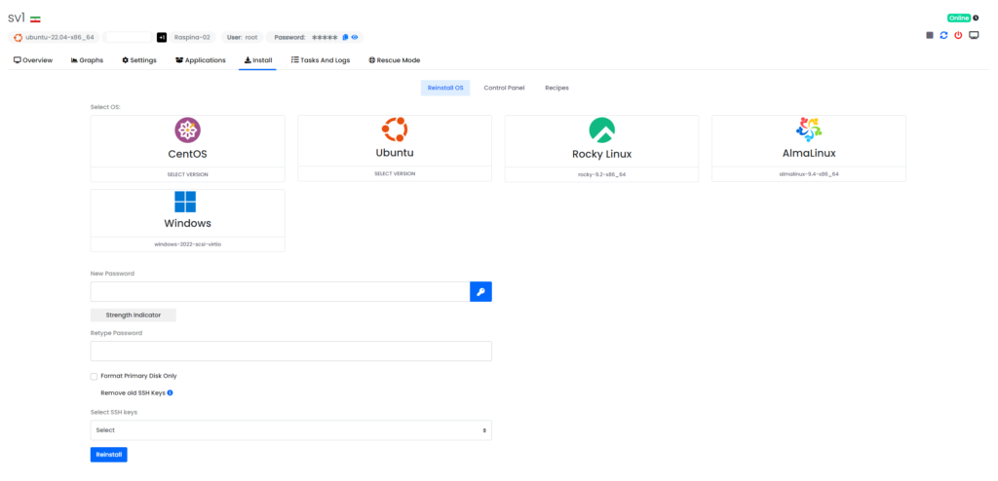Click the Rocky Linux logo
Viewport: 998px width, 481px height.
point(601,130)
